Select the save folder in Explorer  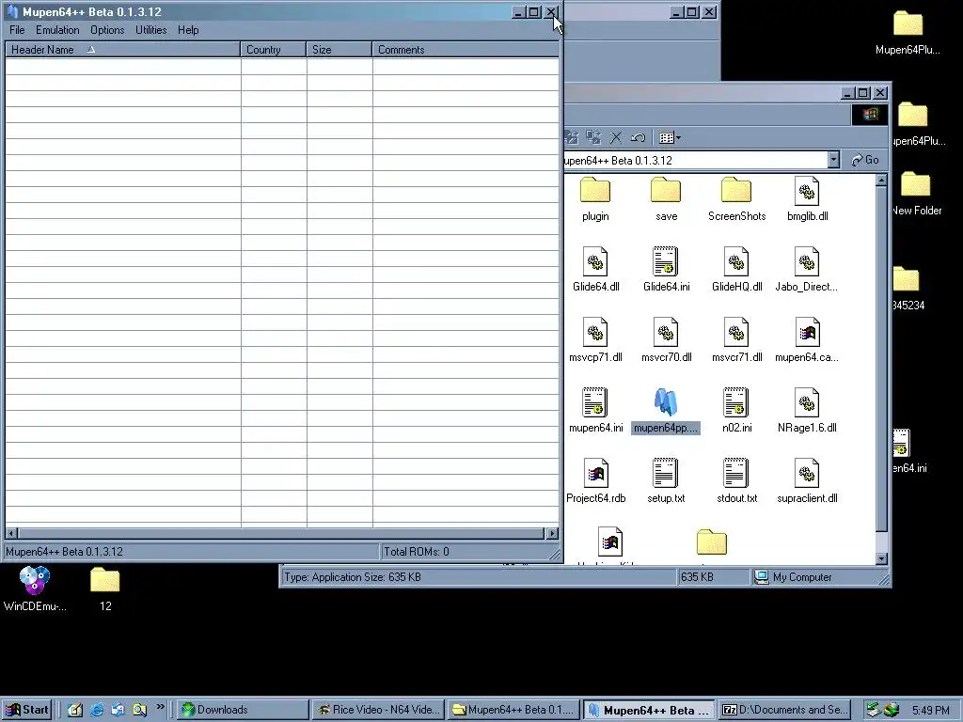click(x=666, y=199)
